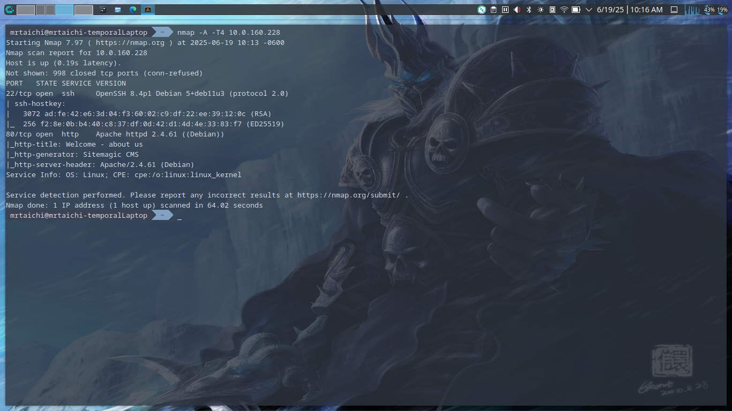This screenshot has width=732, height=411.
Task: Open the https://nmap.org link in the Starting Nmap line
Action: [130, 43]
